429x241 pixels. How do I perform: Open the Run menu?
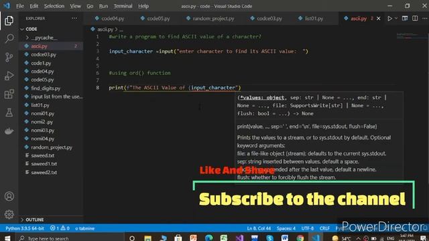click(x=103, y=6)
